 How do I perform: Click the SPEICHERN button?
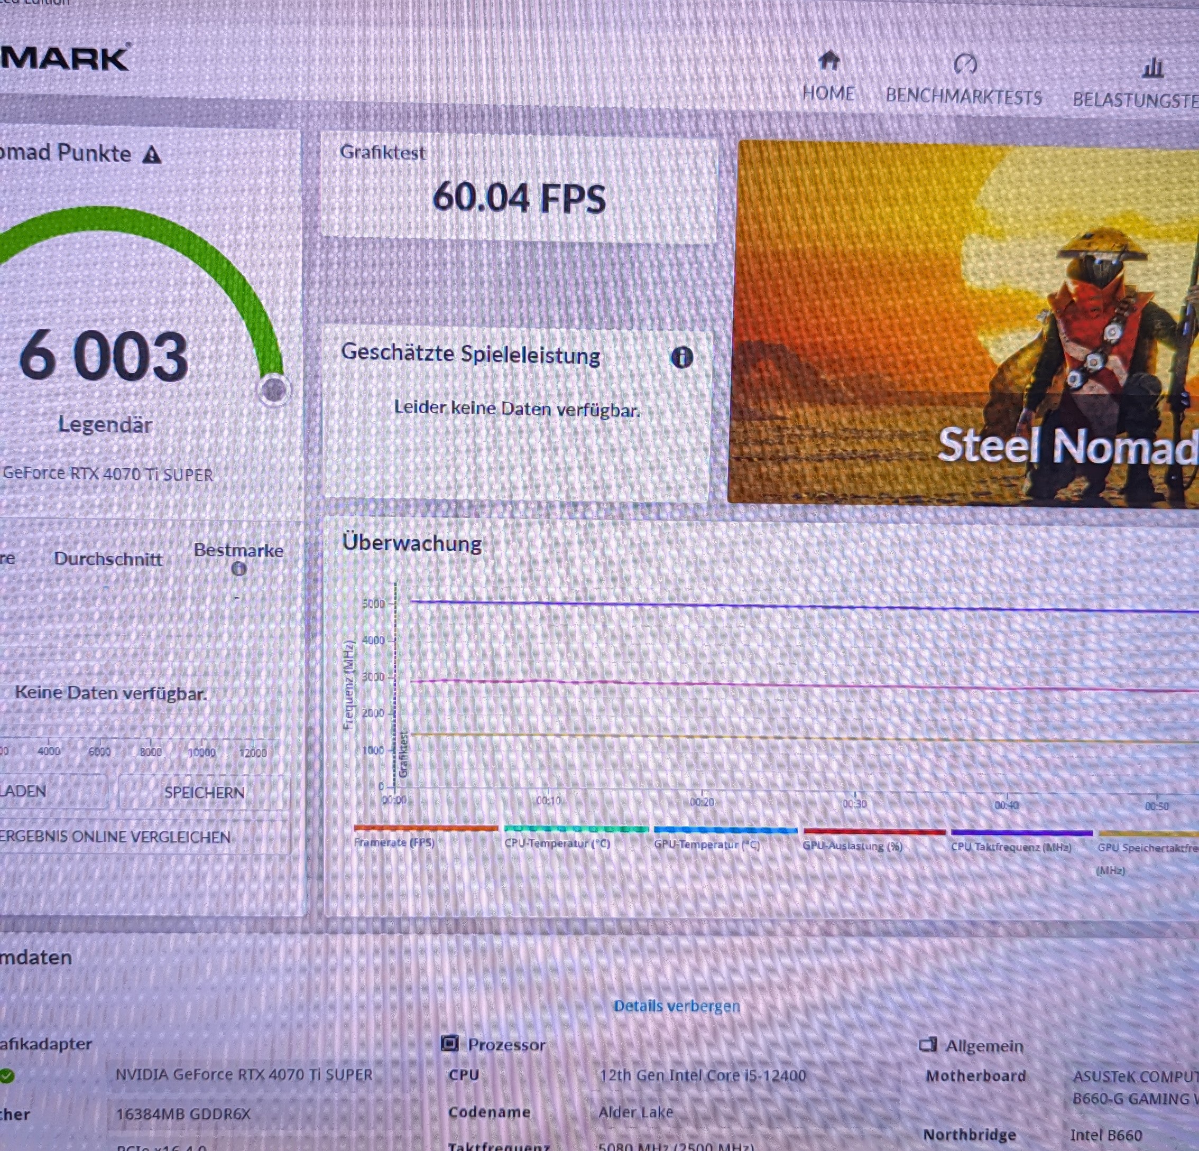coord(204,792)
